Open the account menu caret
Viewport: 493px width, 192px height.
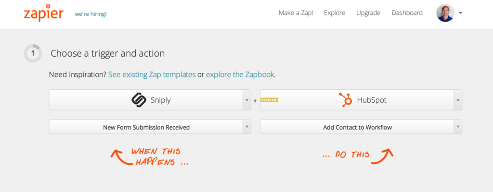(x=461, y=13)
